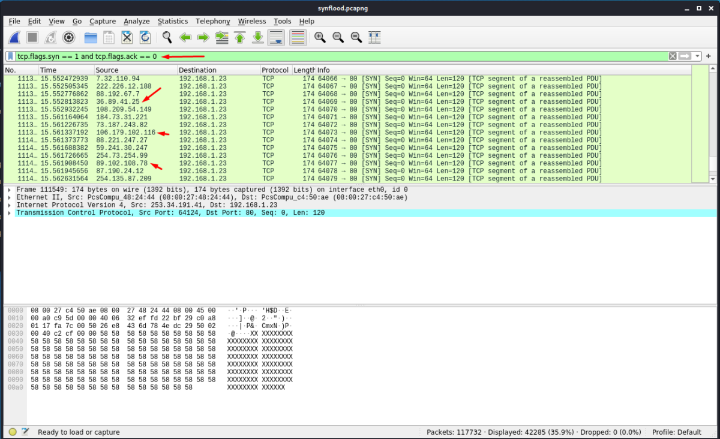Viewport: 720px width, 439px height.
Task: Toggle packet list colorization
Action: 298,37
